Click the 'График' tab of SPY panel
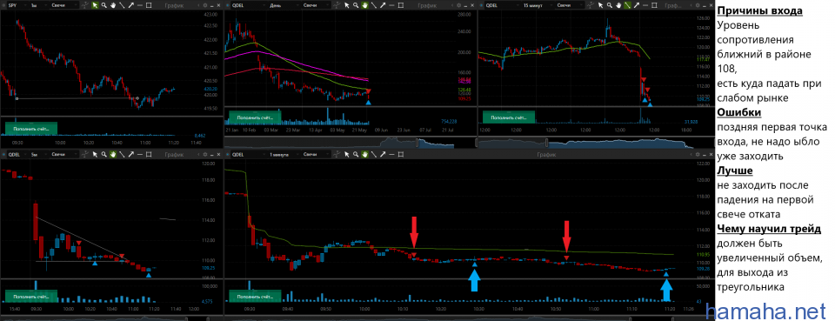The image size is (835, 321). 174,5
